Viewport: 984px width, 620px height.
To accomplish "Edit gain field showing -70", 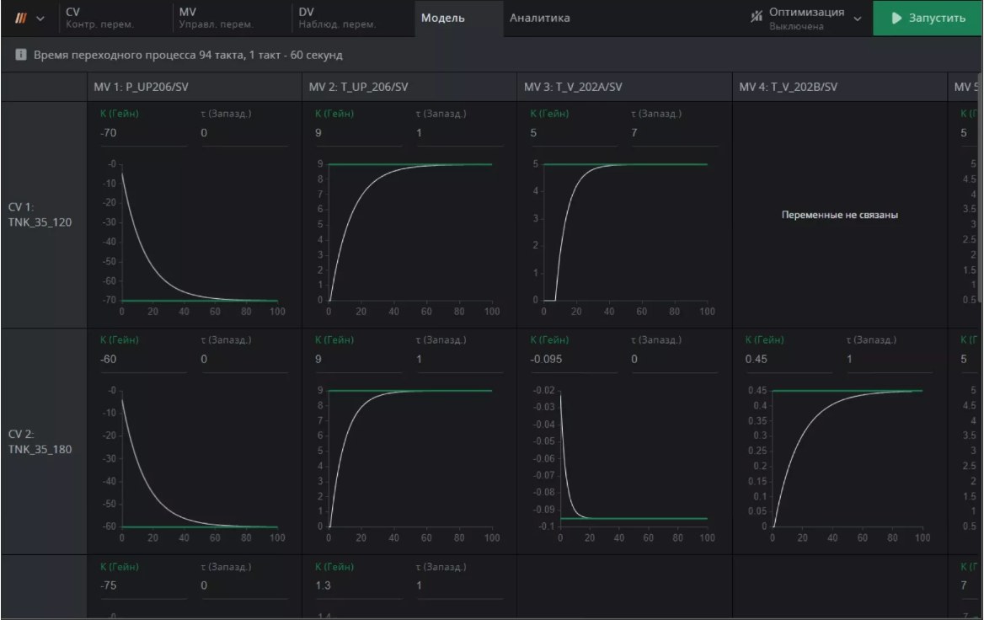I will (x=143, y=133).
